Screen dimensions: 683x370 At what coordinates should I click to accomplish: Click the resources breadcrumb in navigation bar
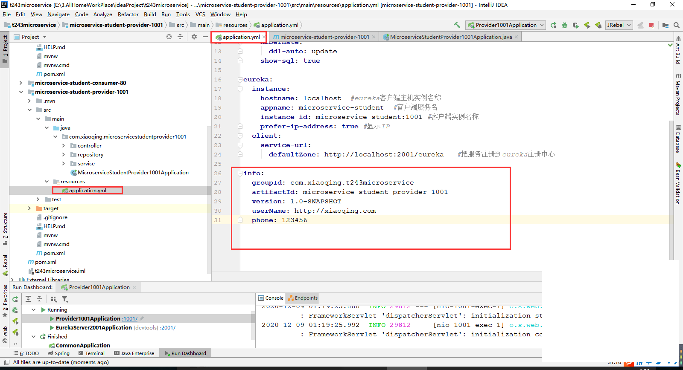[232, 25]
